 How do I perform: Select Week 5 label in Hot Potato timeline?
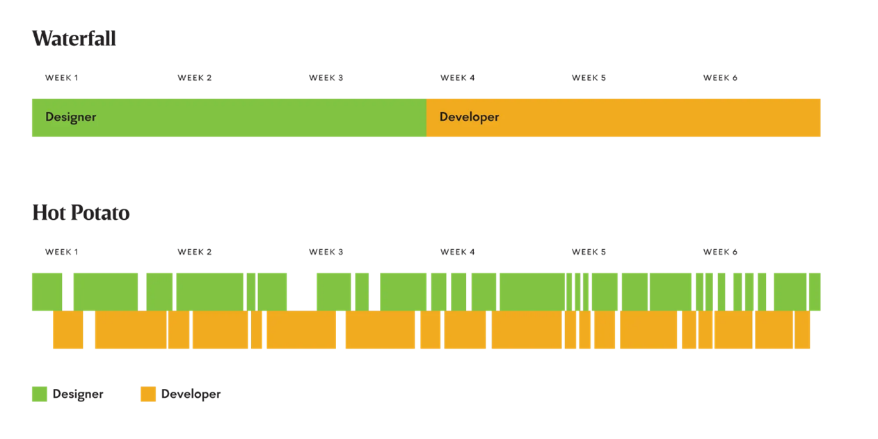[589, 252]
